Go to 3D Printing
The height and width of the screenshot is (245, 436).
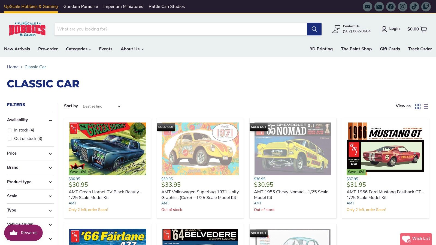(x=321, y=49)
